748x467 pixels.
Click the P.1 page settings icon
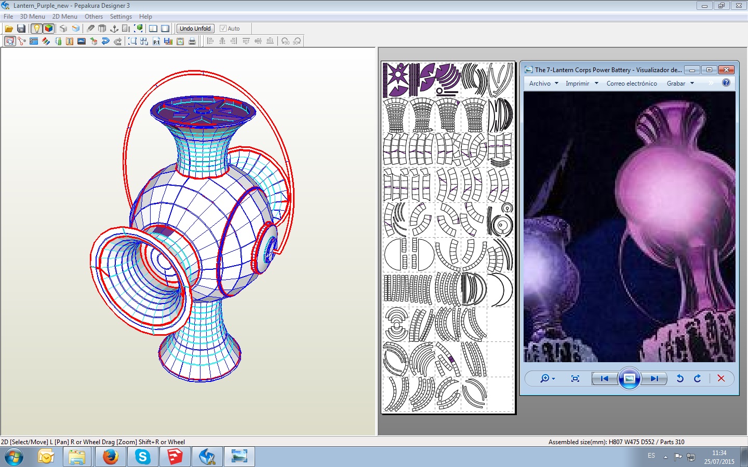coord(156,41)
